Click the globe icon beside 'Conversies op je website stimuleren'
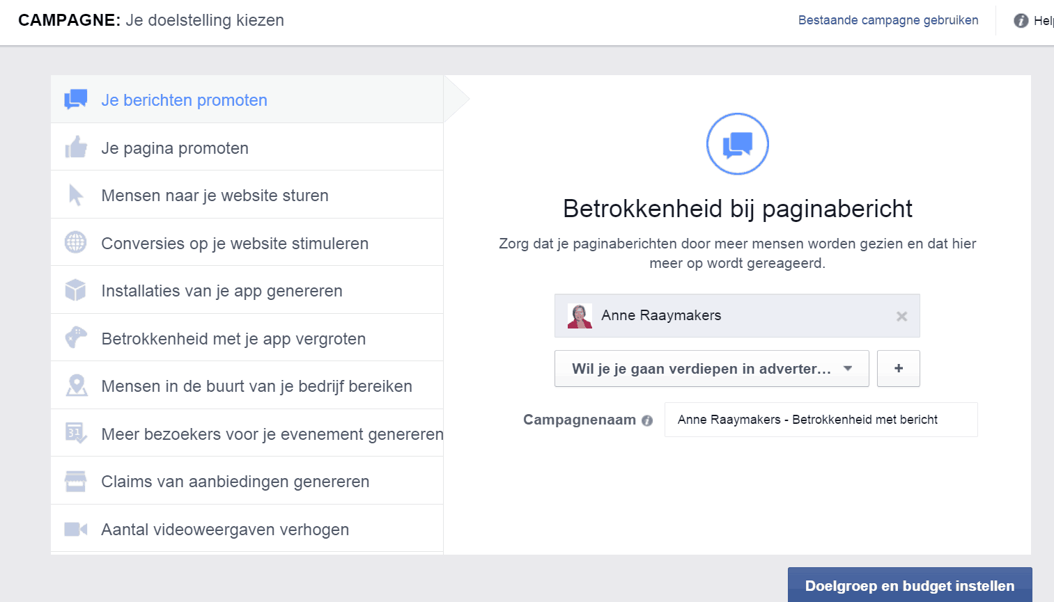 point(76,242)
